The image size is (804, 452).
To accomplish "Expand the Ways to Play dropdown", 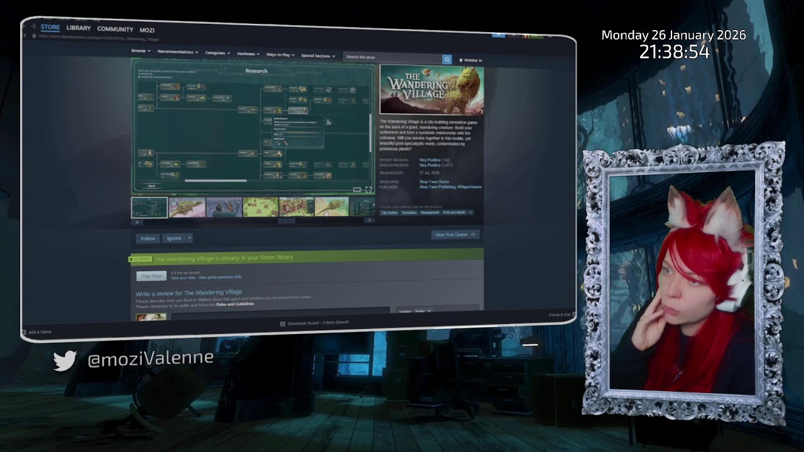I will 280,55.
